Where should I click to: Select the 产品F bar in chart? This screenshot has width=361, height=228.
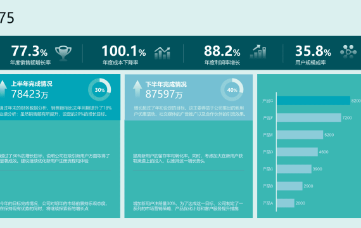309,118
